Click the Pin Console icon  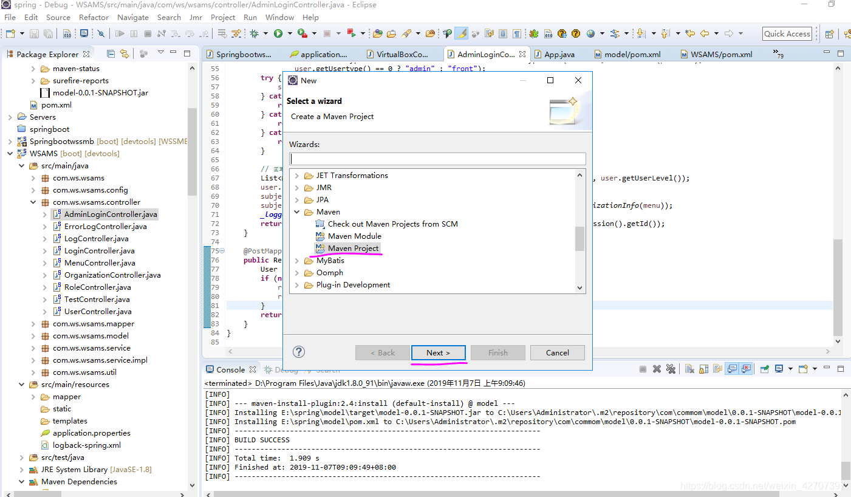[765, 369]
